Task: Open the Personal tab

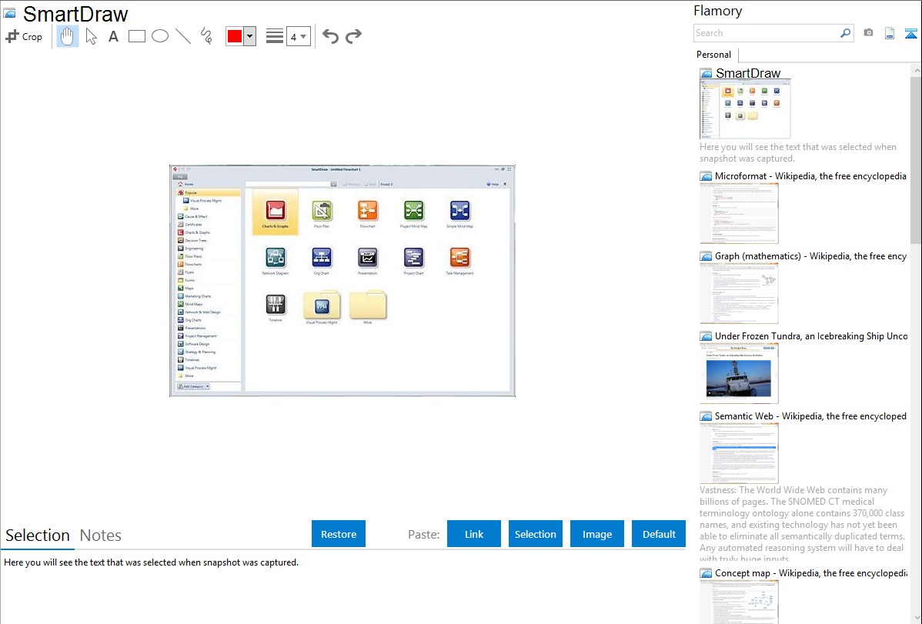Action: (713, 55)
